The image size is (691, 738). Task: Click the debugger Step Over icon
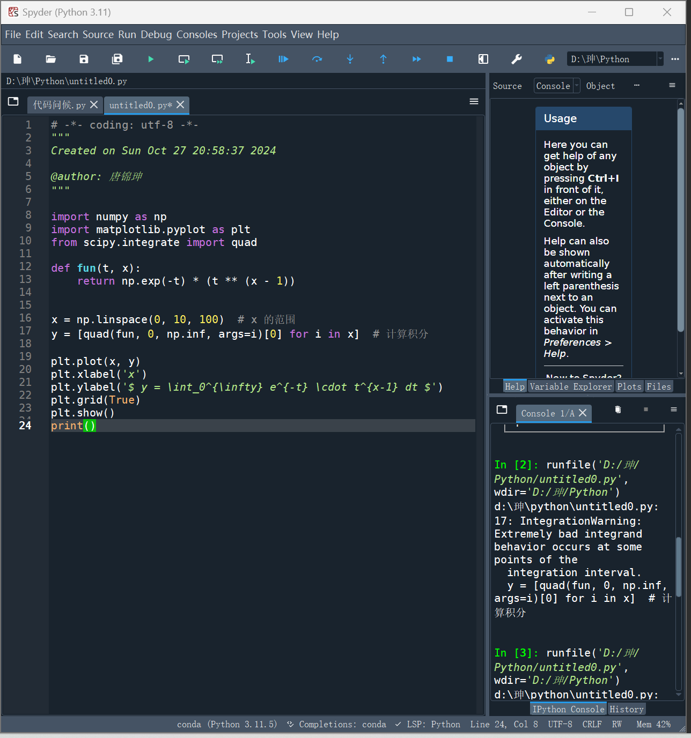click(x=317, y=59)
